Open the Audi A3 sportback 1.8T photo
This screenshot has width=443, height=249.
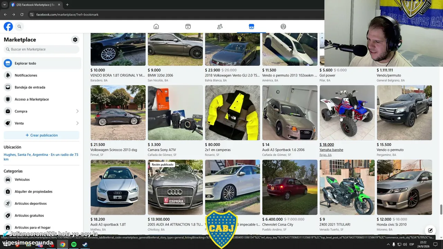[x=118, y=187]
